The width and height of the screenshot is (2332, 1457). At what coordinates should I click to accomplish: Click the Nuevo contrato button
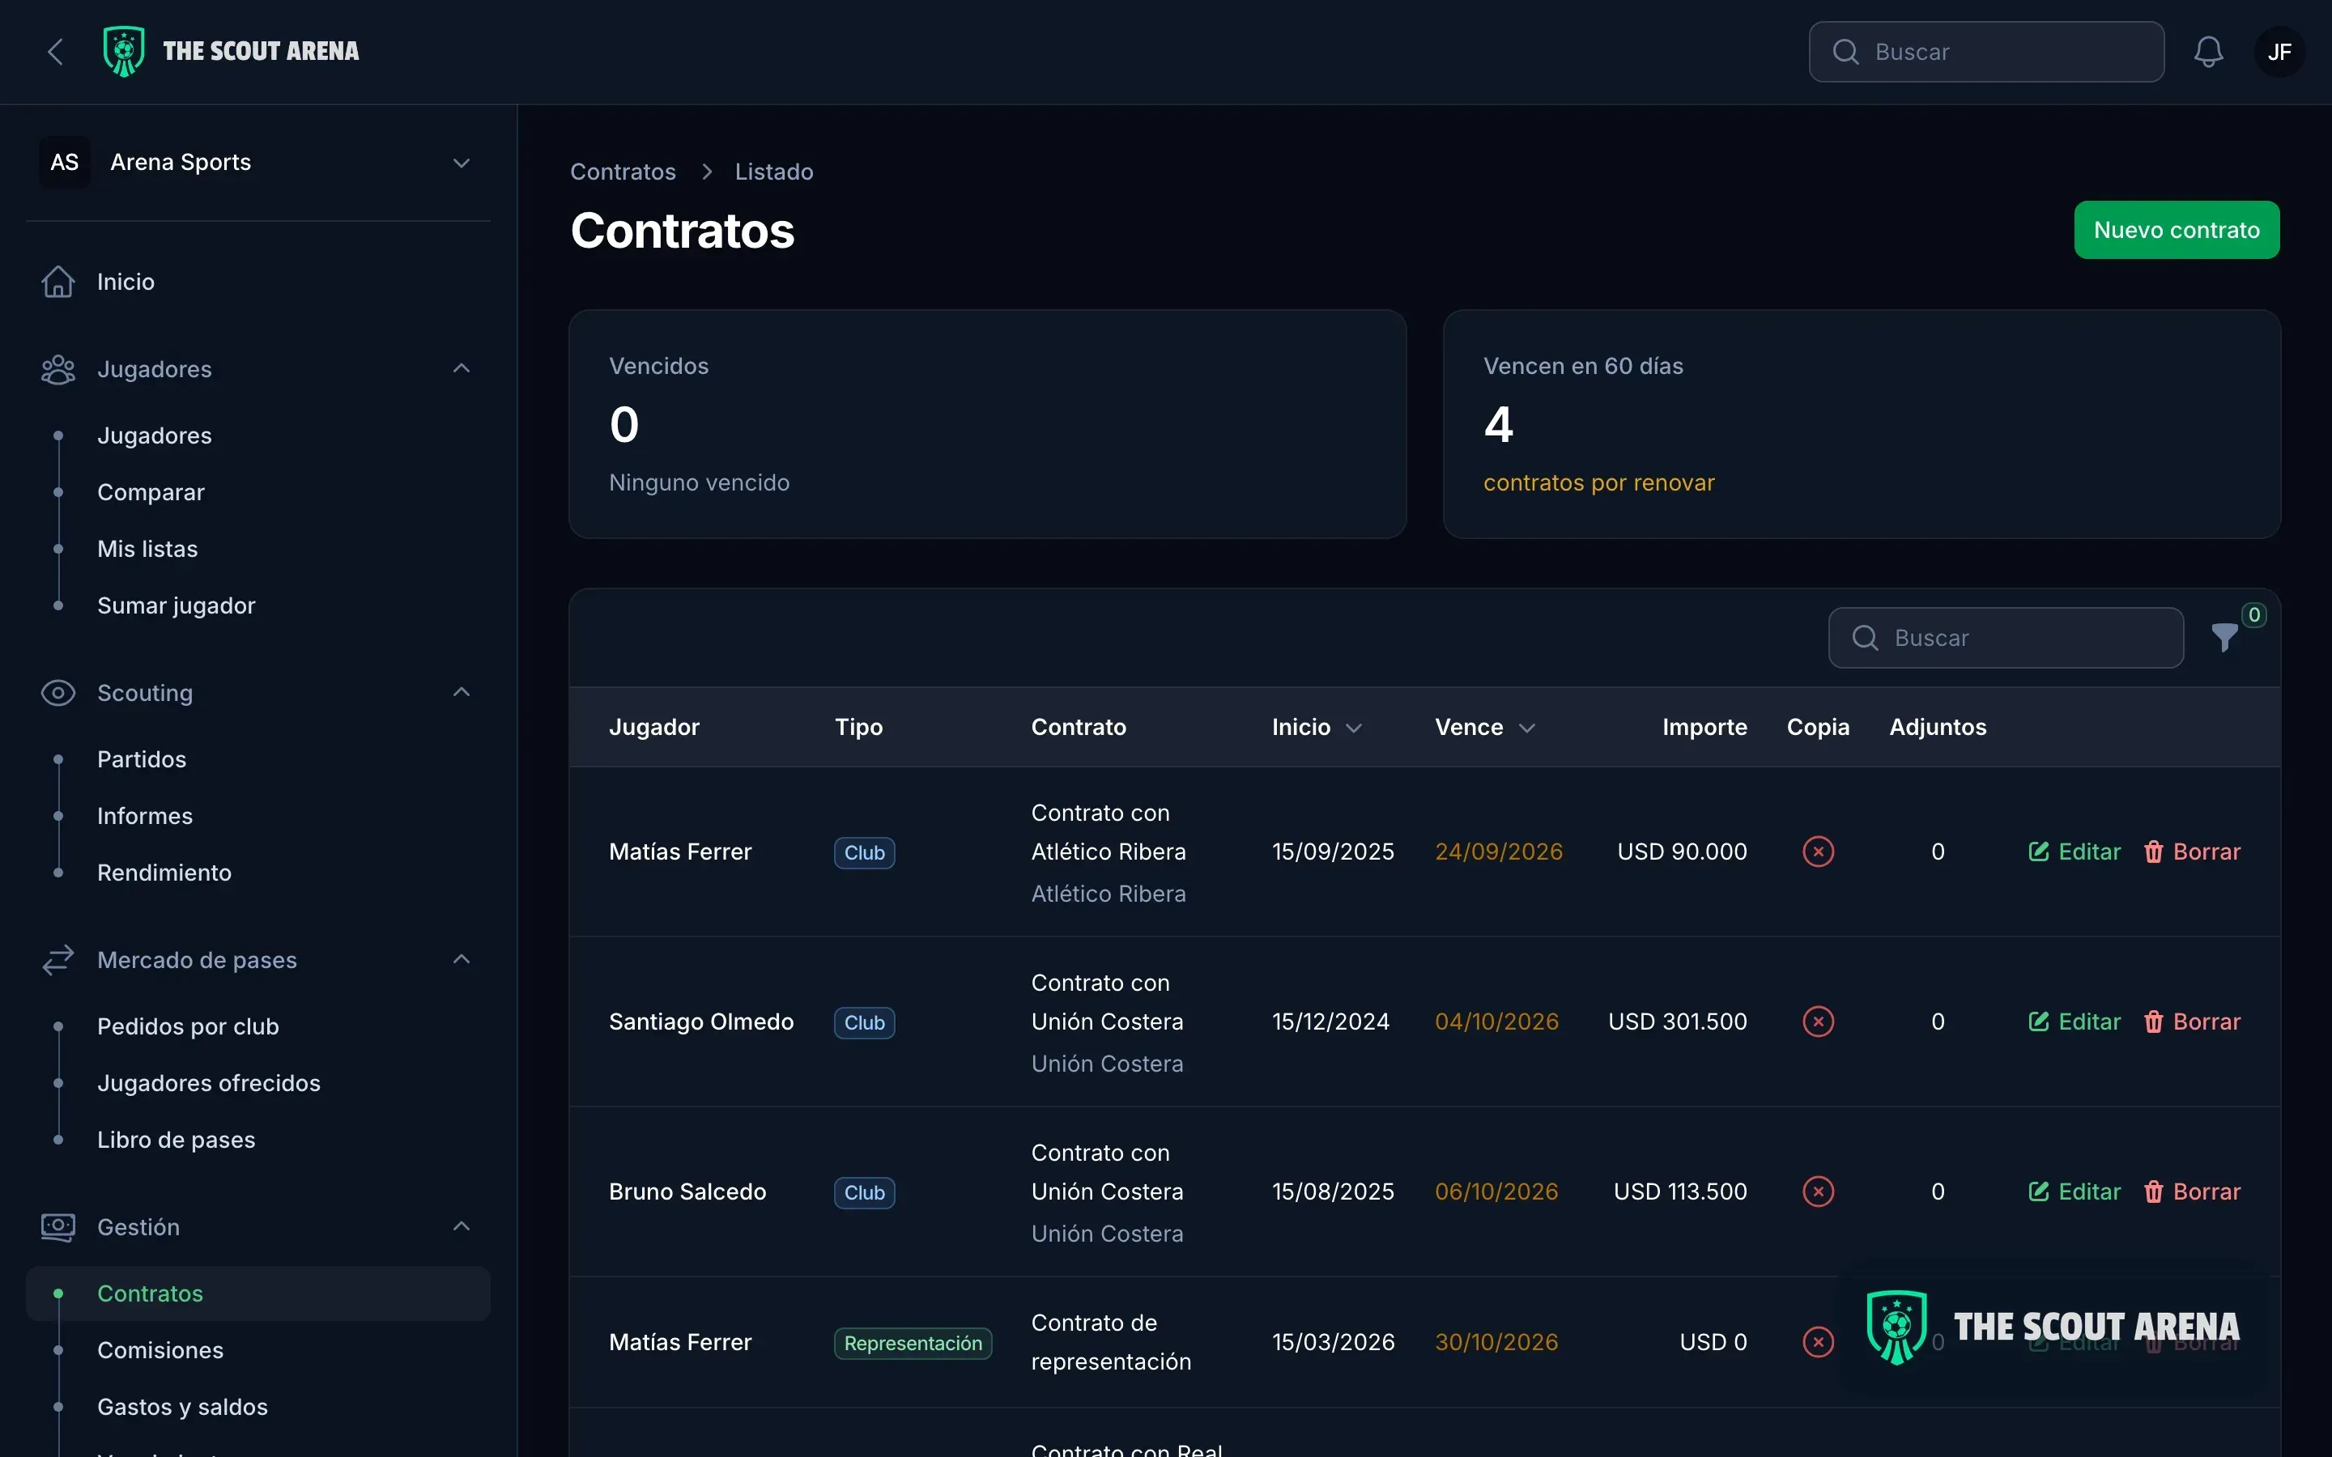2176,229
